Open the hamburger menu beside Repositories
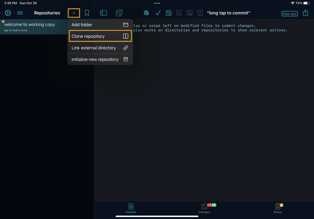Viewport: 314px width, 219px height. click(20, 13)
